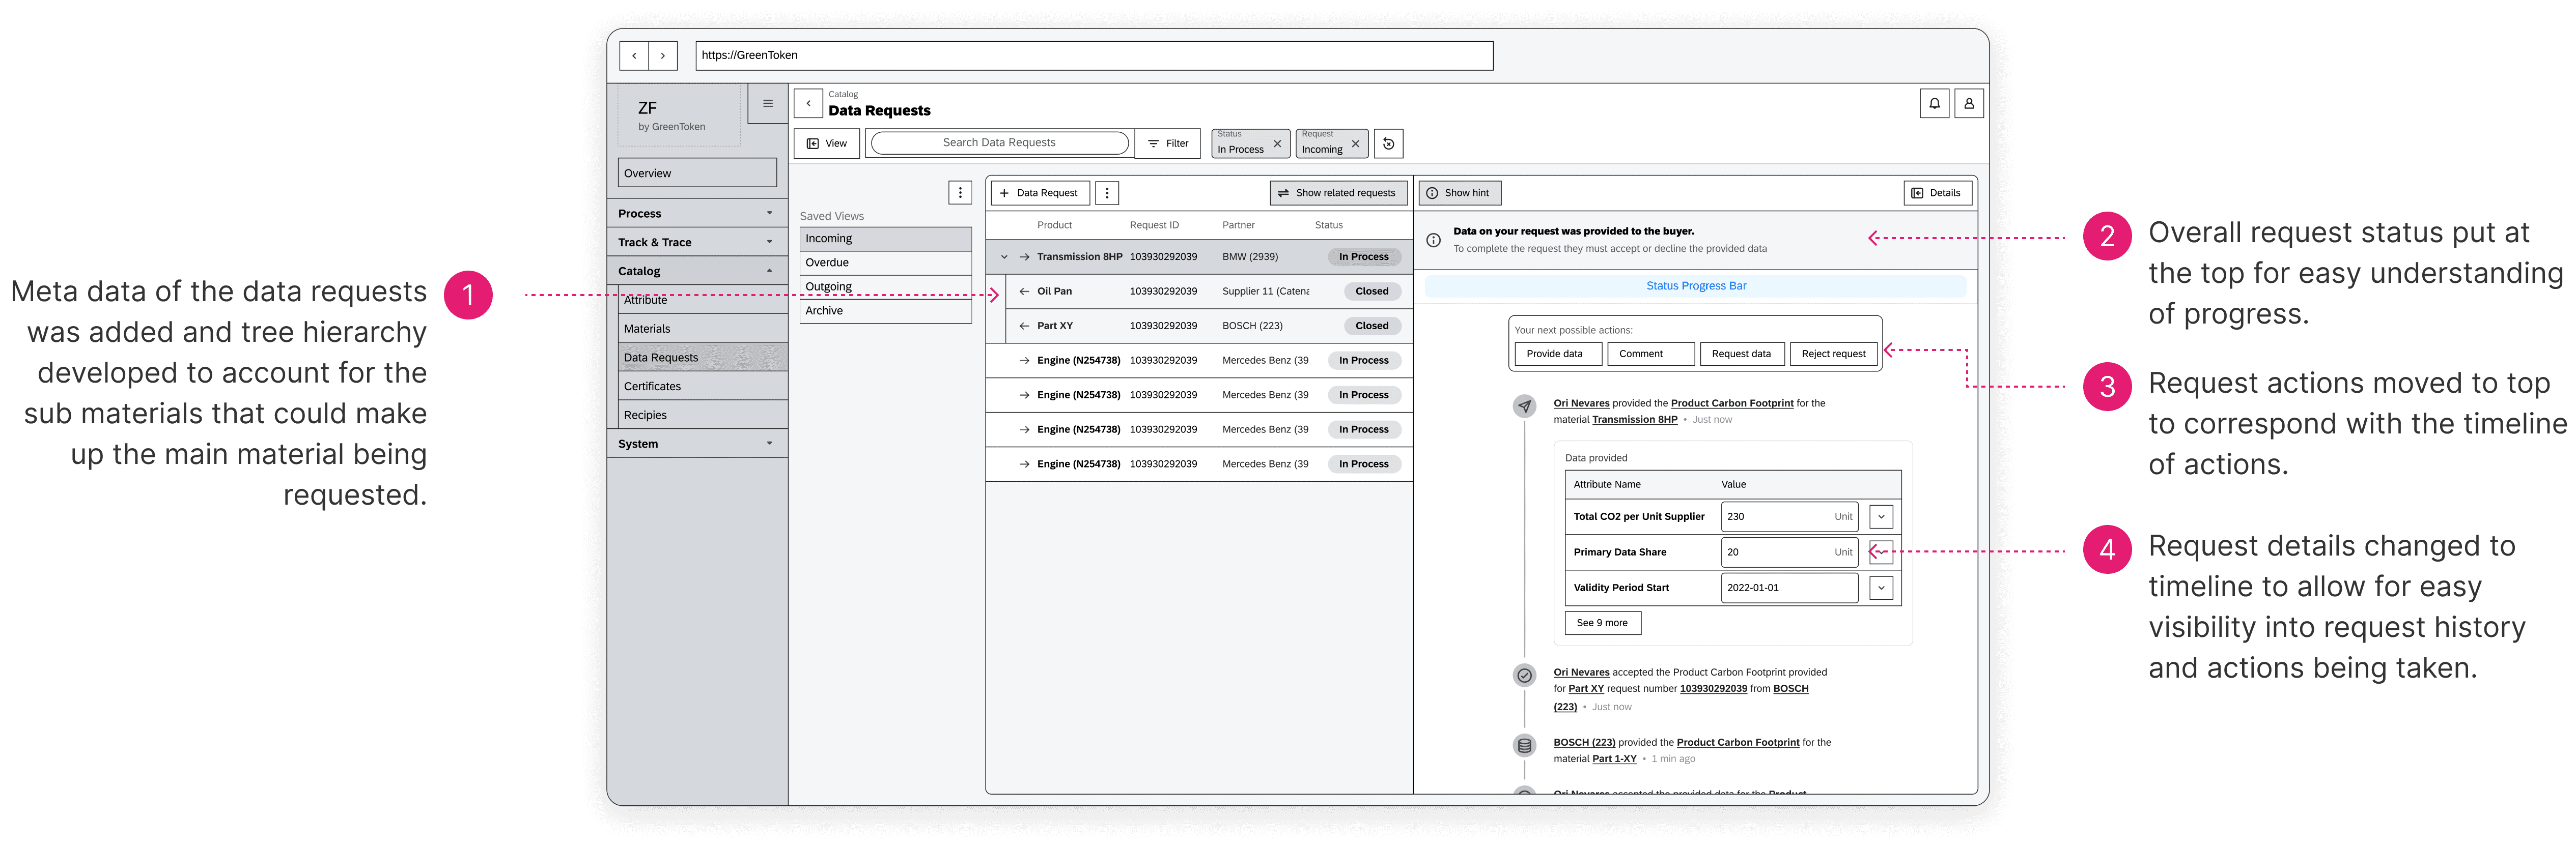Open the Details panel button
Viewport: 2576px width, 846px height.
pos(1937,193)
